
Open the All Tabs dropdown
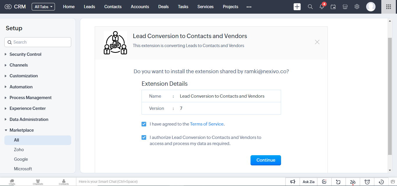[x=43, y=7]
